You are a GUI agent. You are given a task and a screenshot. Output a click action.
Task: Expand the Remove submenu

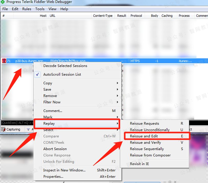point(117,96)
